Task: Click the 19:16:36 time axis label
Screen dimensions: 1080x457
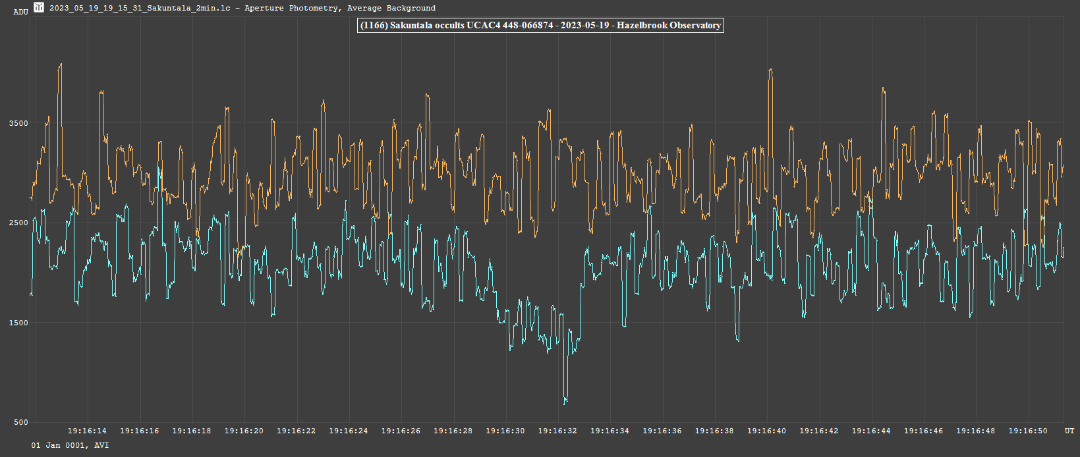Action: [662, 431]
